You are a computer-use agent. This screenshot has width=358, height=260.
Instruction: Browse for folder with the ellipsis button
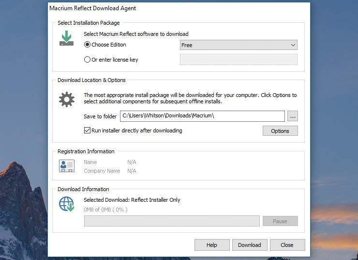pyautogui.click(x=293, y=116)
